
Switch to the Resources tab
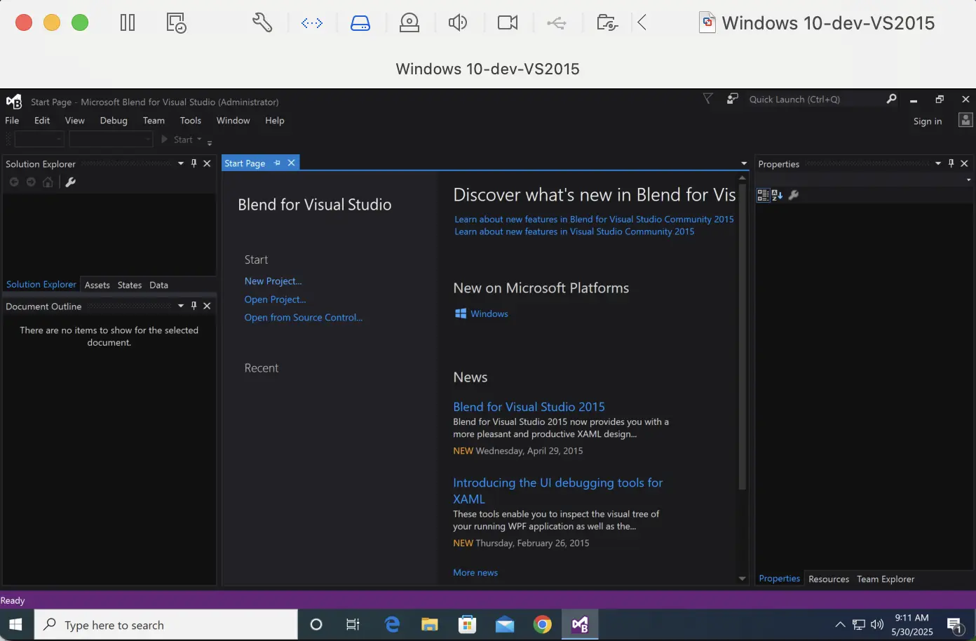tap(828, 579)
